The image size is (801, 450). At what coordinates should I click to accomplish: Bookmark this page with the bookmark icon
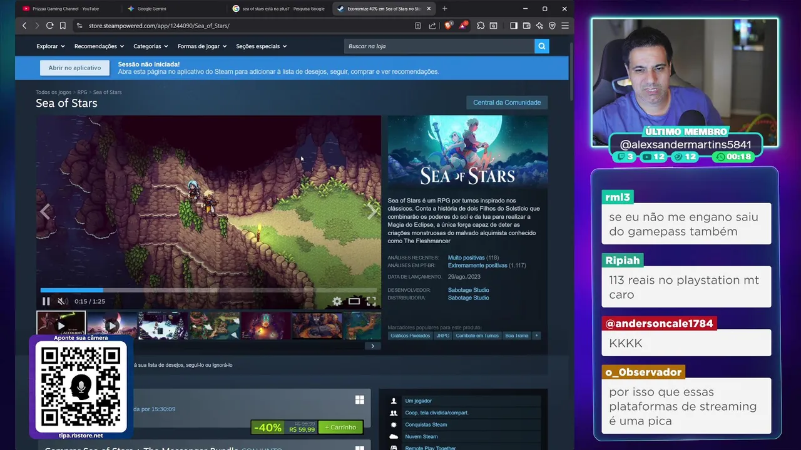click(x=63, y=26)
